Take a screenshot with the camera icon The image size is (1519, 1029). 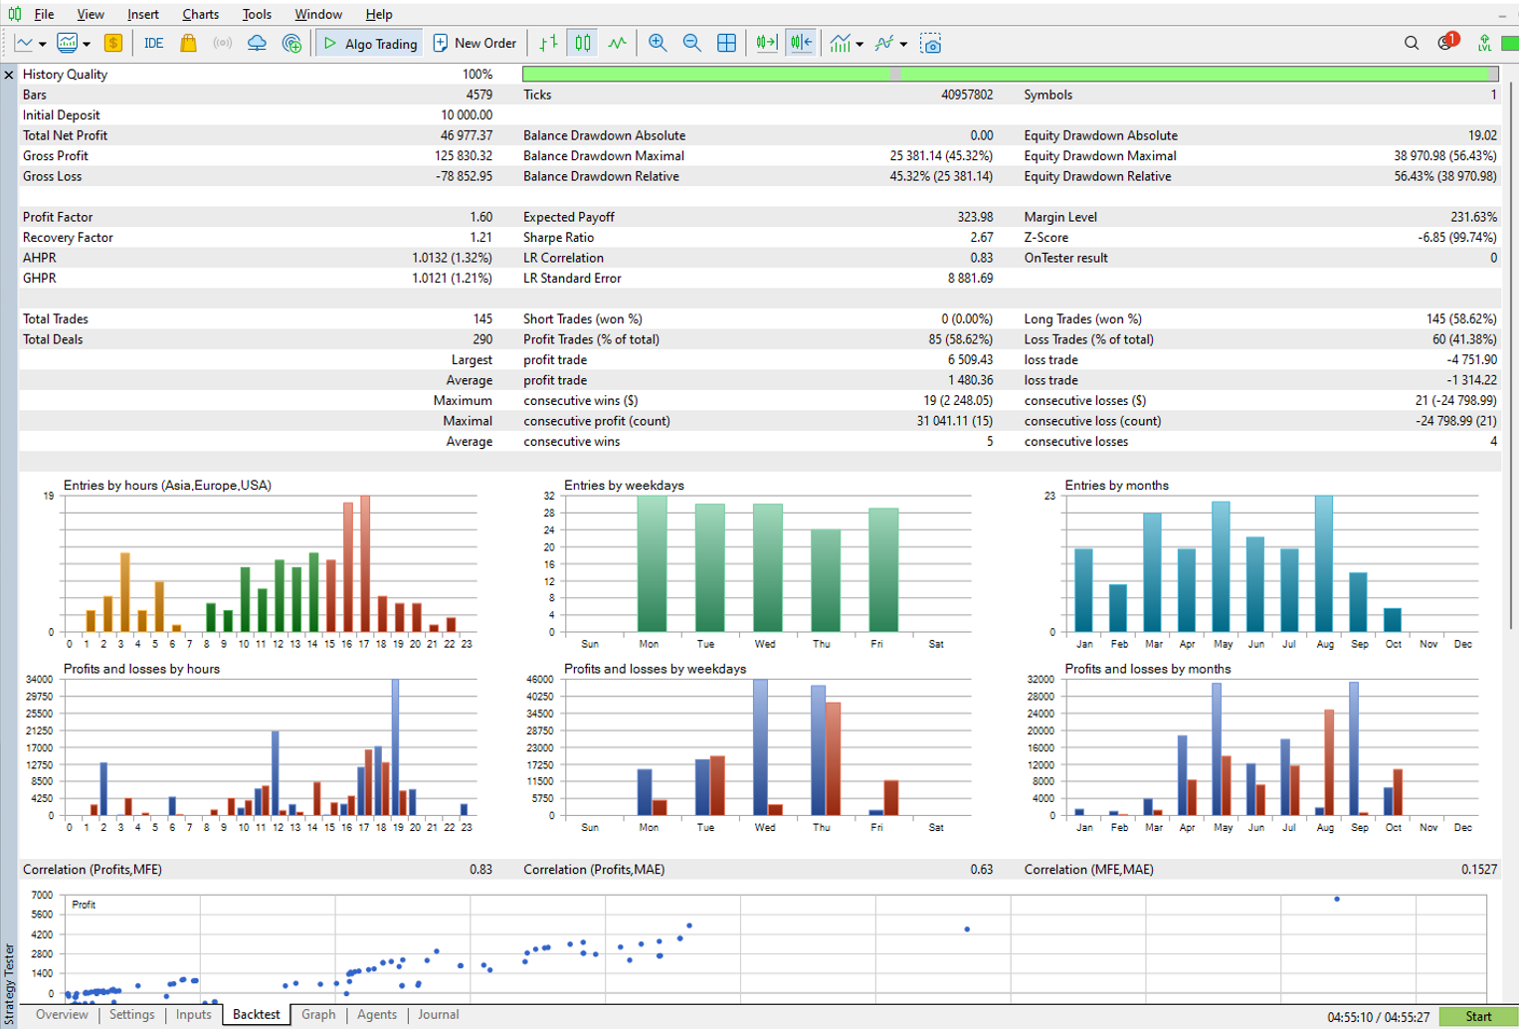[x=930, y=43]
